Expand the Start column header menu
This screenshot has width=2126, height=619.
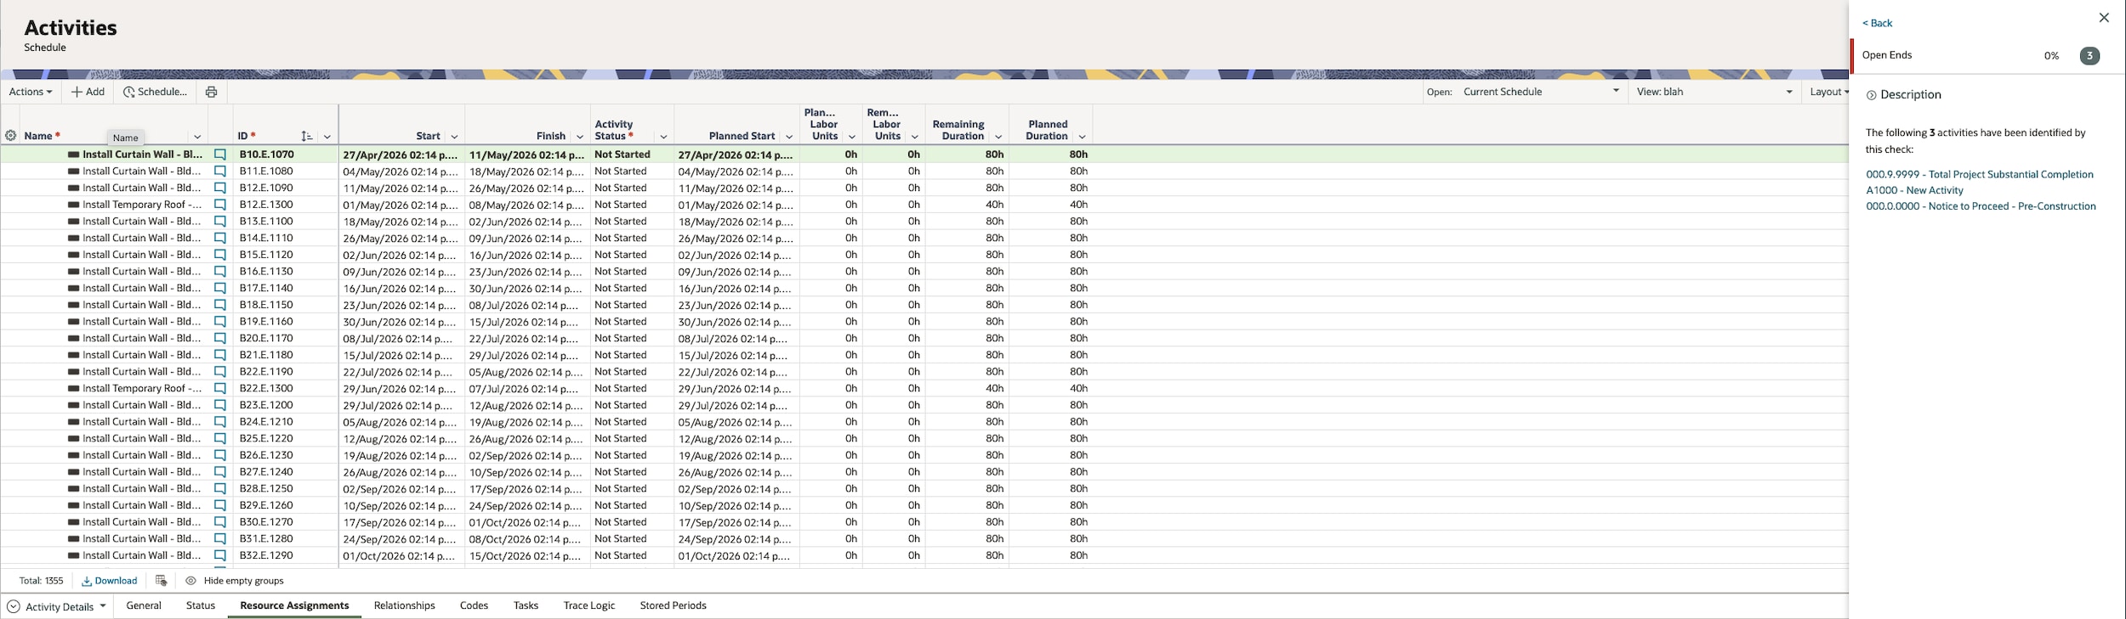point(454,137)
